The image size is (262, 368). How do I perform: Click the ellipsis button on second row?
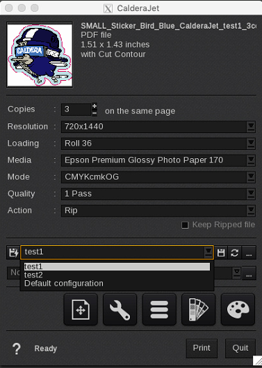tap(249, 273)
